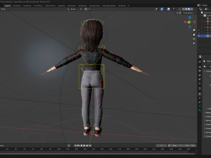The height and width of the screenshot is (158, 211).
Task: Open the Pose Options dropdown
Action: [x=189, y=13]
